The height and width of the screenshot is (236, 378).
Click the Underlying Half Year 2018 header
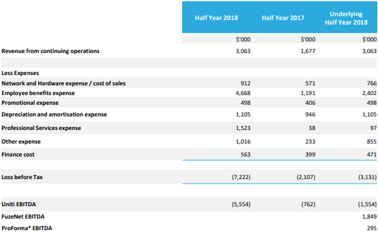coord(346,18)
